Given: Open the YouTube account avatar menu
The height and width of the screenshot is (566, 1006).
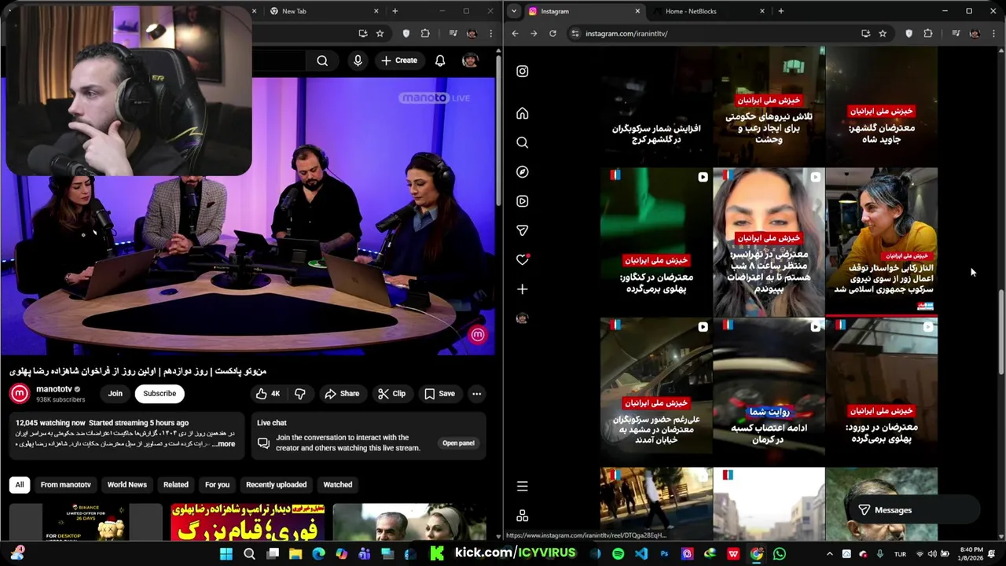Looking at the screenshot, I should 470,61.
